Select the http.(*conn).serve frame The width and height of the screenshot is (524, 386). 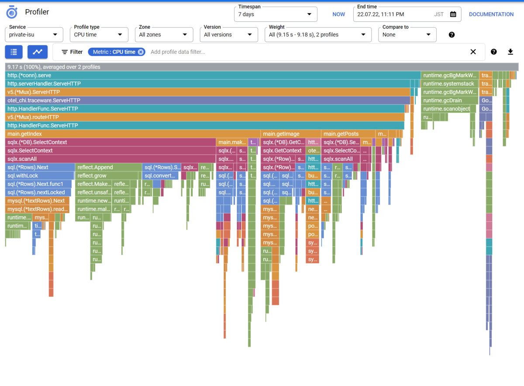click(213, 75)
